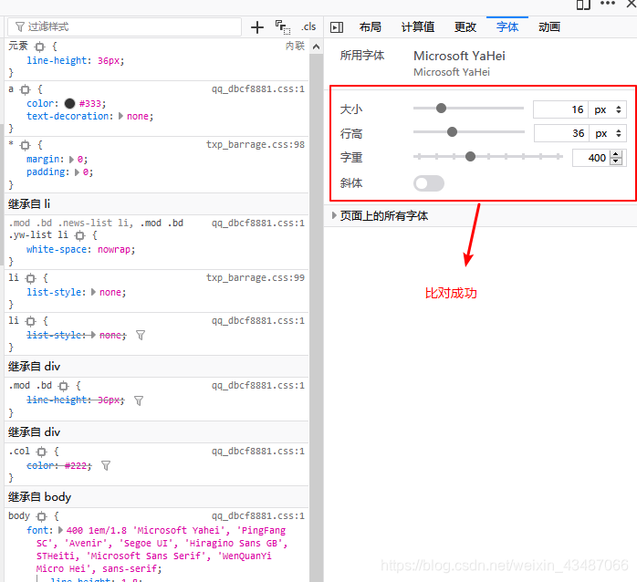Toggle the 斜体 italic switch
The height and width of the screenshot is (582, 637).
(x=429, y=183)
